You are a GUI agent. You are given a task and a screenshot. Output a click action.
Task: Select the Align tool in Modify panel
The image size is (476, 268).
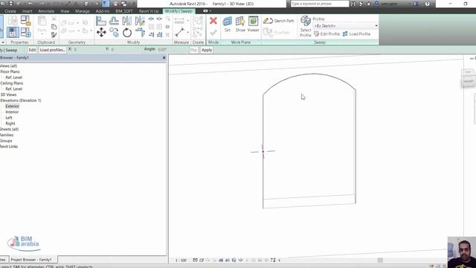click(101, 21)
